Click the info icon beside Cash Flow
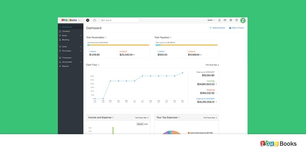306x147 pixels. tap(98, 65)
